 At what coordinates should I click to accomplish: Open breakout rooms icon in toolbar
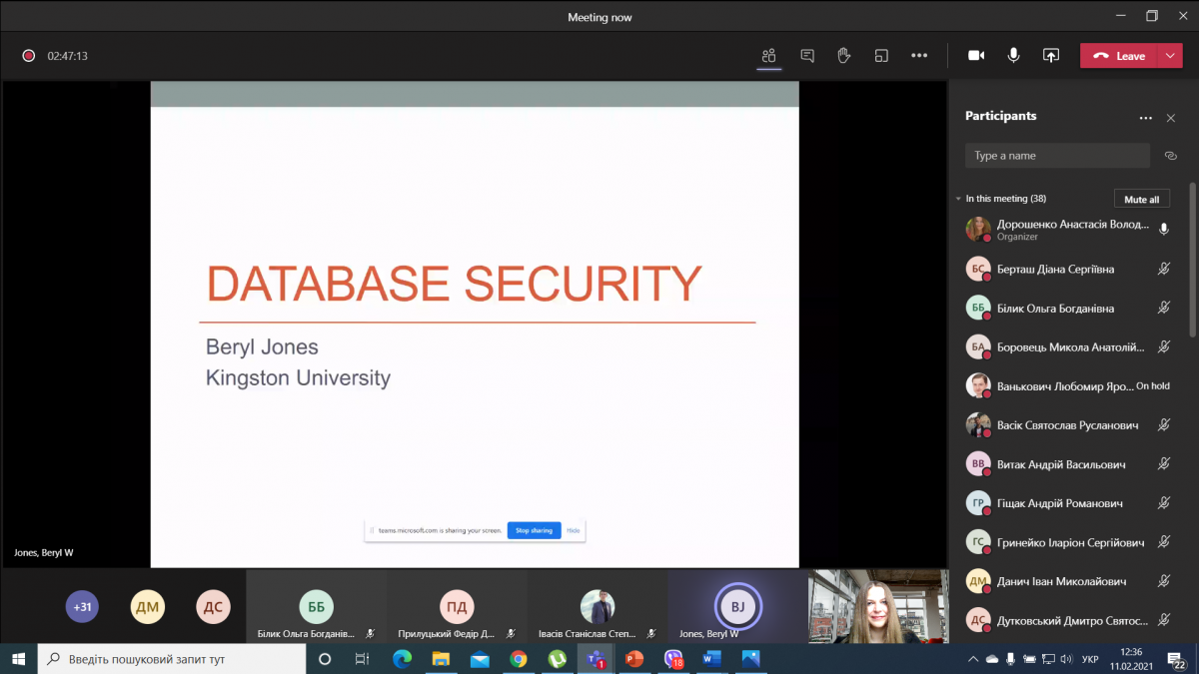click(x=881, y=56)
